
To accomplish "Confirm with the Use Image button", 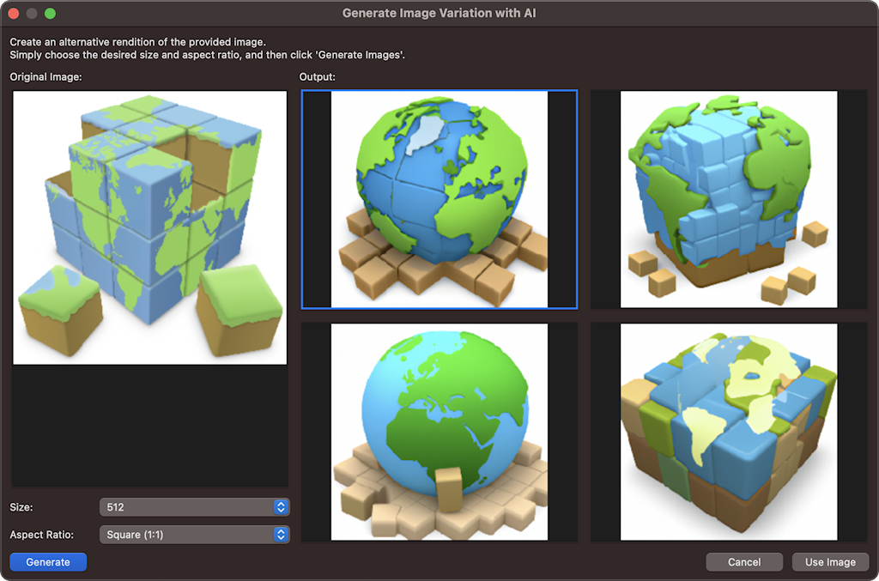I will 830,562.
